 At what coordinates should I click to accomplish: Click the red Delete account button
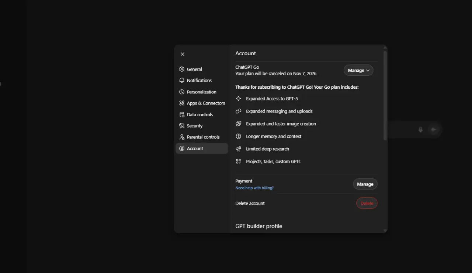point(367,203)
